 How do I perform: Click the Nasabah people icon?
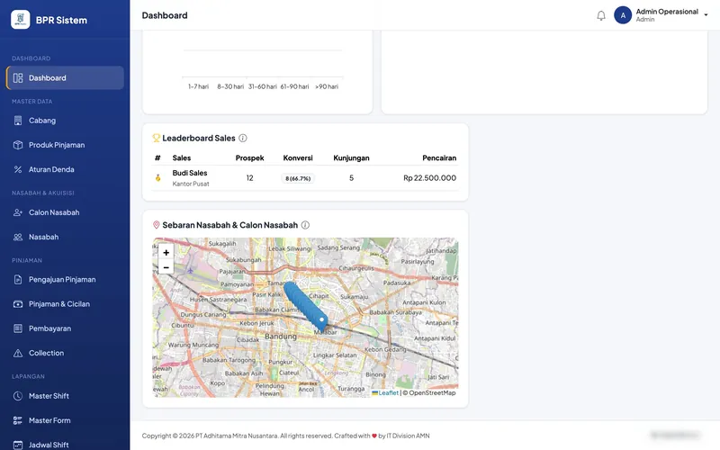click(x=18, y=237)
